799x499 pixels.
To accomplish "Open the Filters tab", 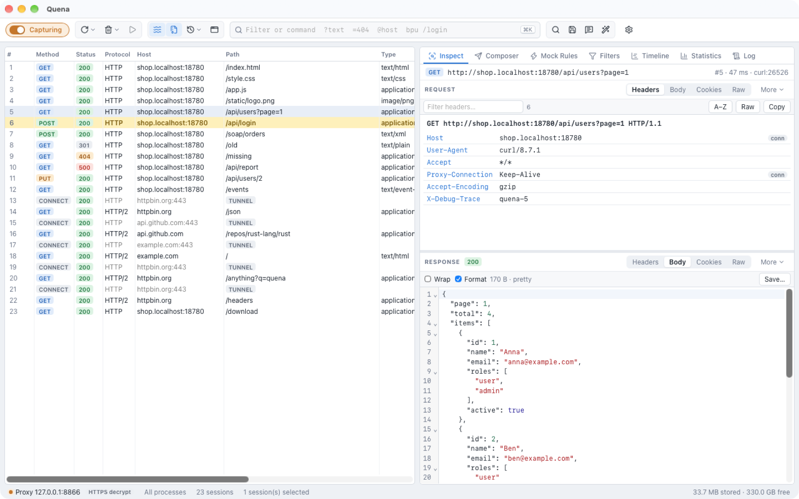I will pyautogui.click(x=604, y=56).
